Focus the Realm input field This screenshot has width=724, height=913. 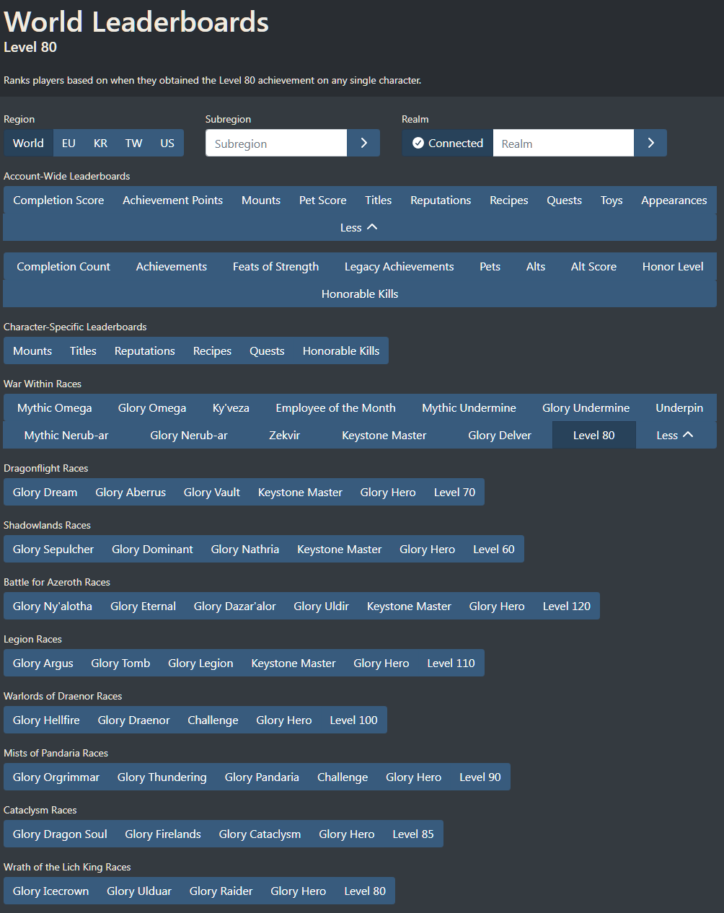(563, 143)
